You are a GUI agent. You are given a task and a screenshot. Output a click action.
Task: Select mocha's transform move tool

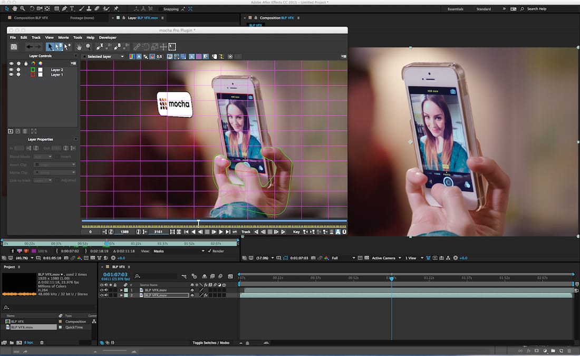[x=163, y=46]
